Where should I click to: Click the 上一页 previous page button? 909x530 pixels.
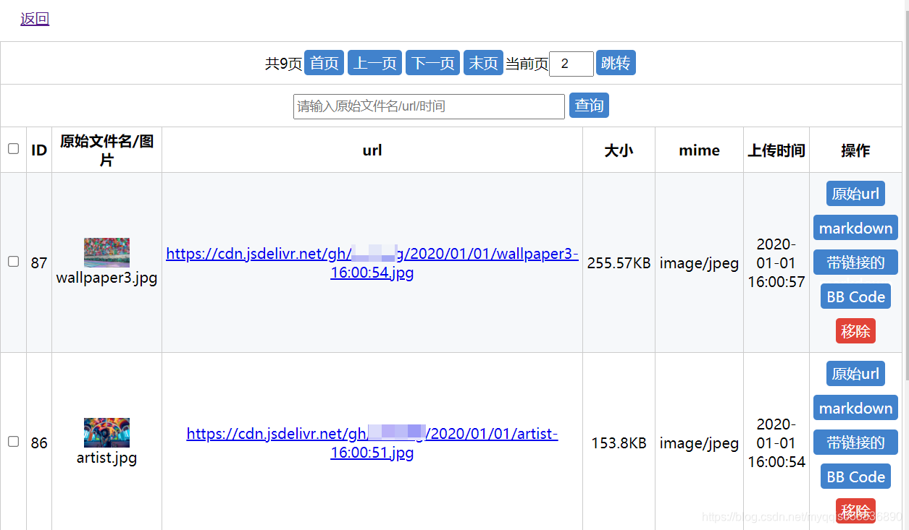click(374, 63)
